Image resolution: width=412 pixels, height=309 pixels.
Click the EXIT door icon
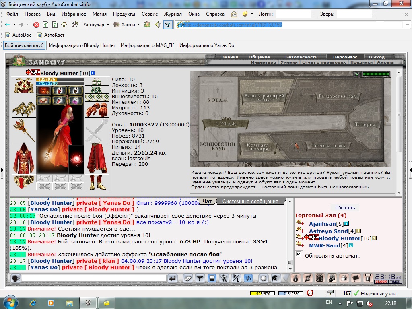click(368, 278)
